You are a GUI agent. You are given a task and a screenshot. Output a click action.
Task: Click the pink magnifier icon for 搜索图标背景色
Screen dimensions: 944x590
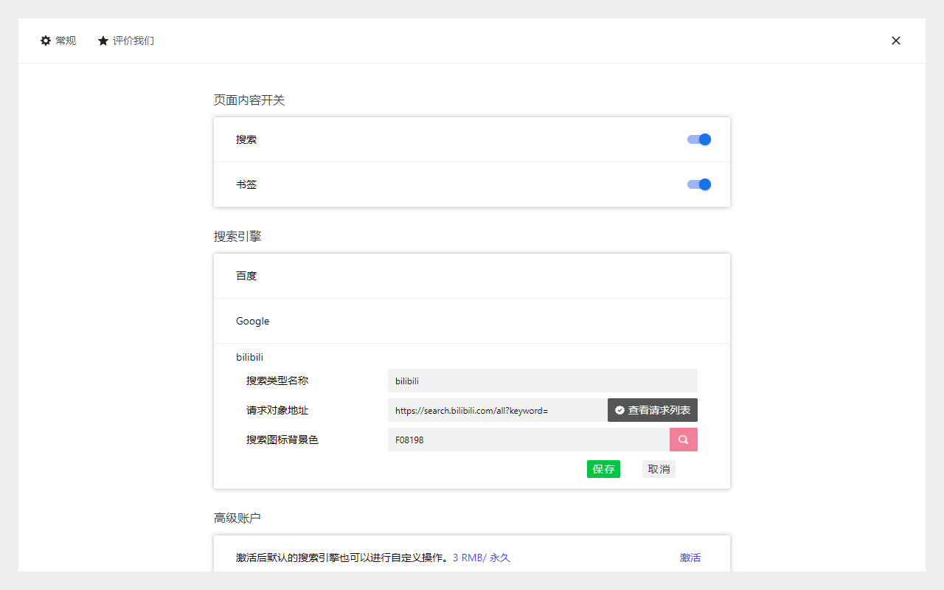[683, 439]
